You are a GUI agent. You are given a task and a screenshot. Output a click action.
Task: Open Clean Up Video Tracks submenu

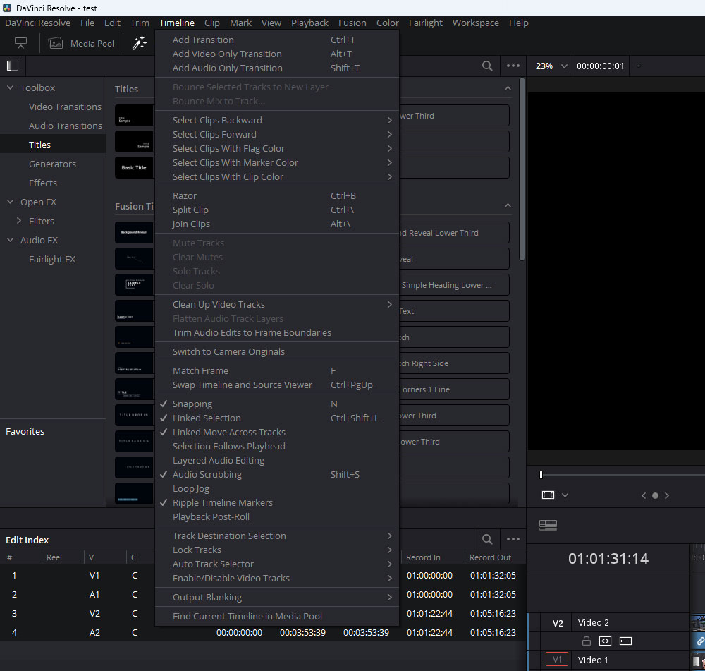tap(276, 304)
